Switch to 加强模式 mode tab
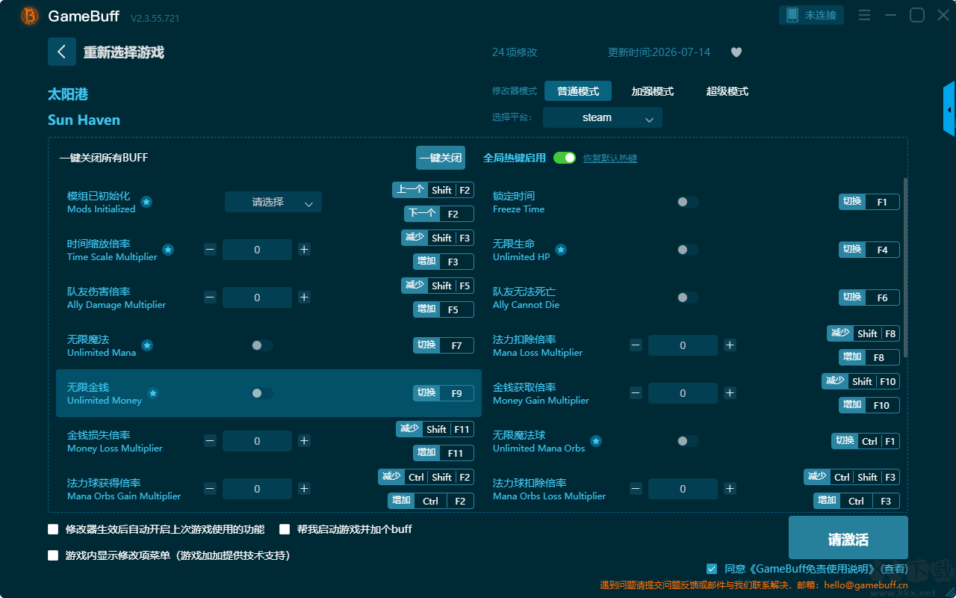Viewport: 956px width, 598px height. (x=653, y=91)
